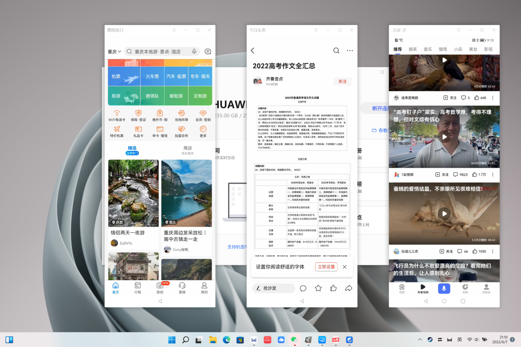The width and height of the screenshot is (521, 347).
Task: Open 火车票 train tickets tile
Action: pyautogui.click(x=152, y=76)
